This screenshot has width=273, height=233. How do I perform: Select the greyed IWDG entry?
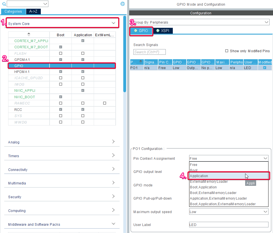click(x=19, y=84)
